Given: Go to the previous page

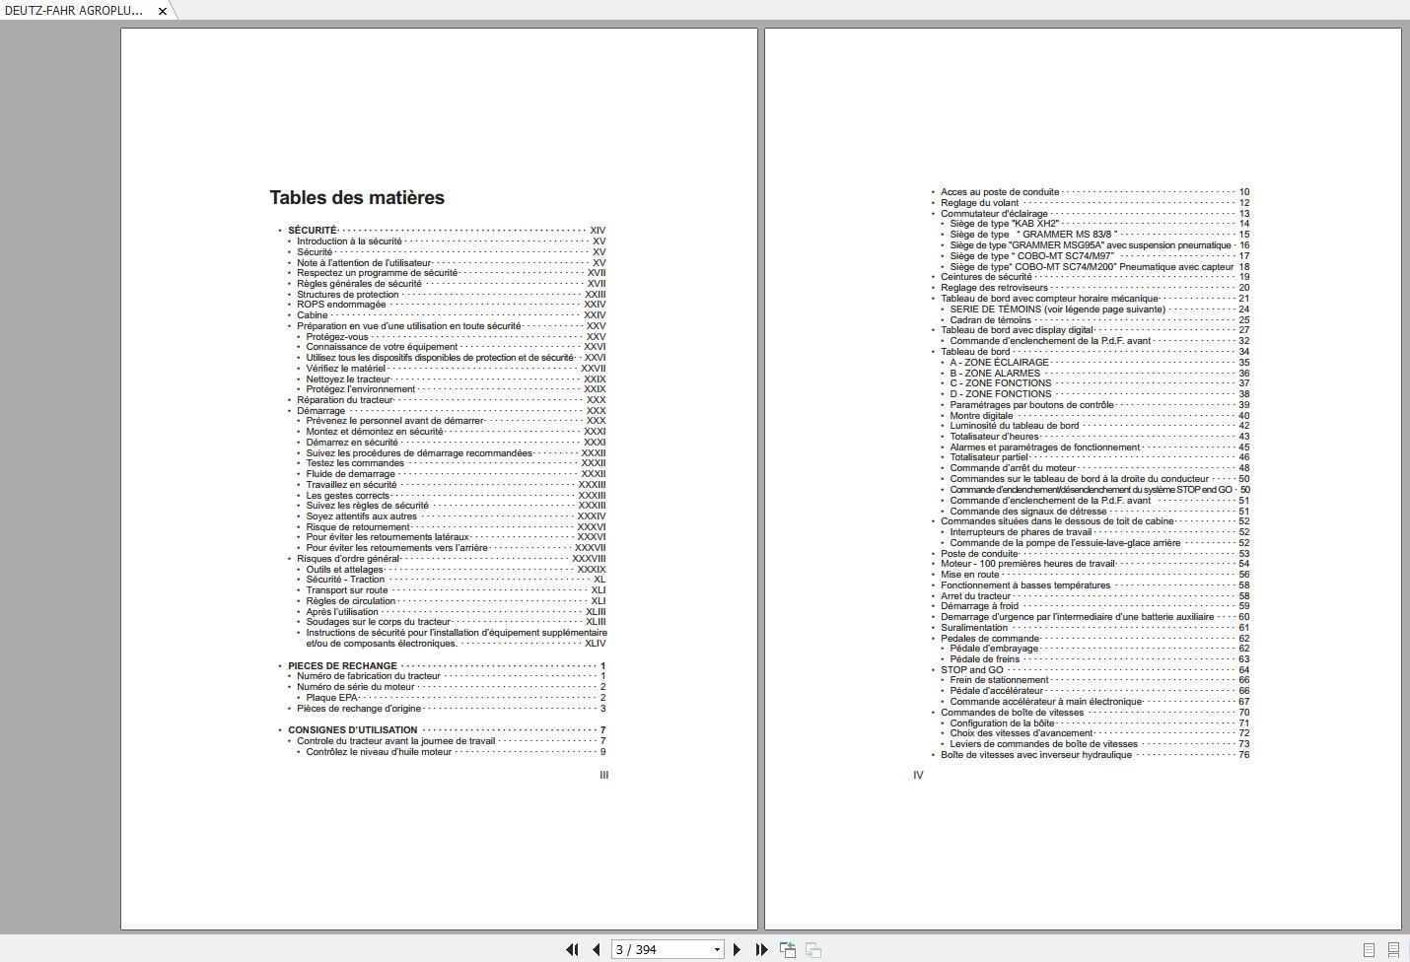Looking at the screenshot, I should [x=597, y=949].
